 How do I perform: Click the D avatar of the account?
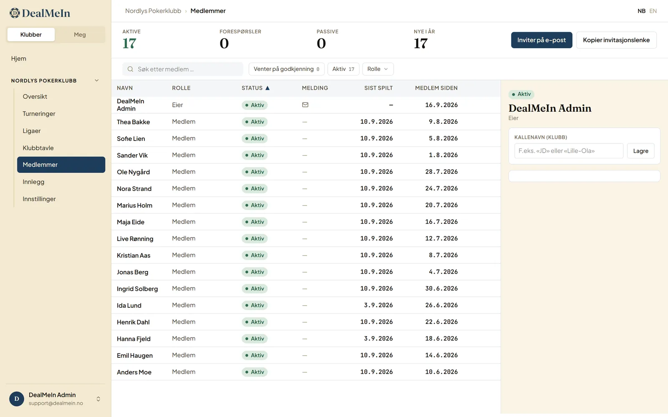click(17, 399)
